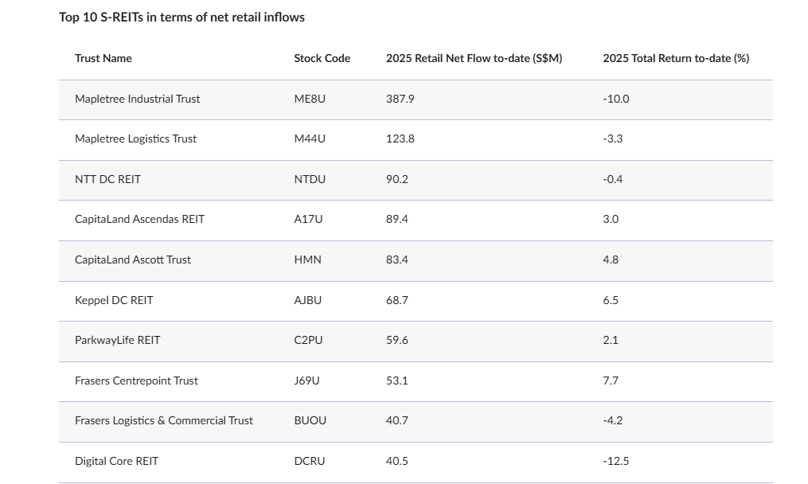Viewport: 808px width, 484px height.
Task: Select ParkwayLife REIT in the table
Action: pos(117,340)
